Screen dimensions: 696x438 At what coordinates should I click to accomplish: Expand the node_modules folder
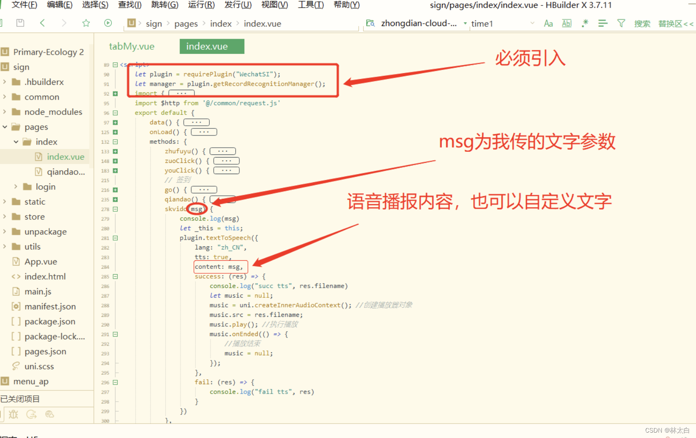pos(4,112)
